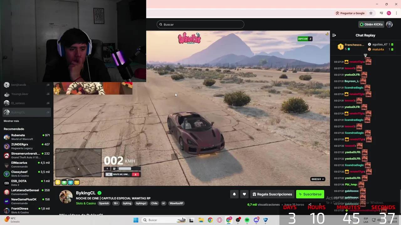The height and width of the screenshot is (225, 401).
Task: Bookmark this page with star icon
Action: point(371,13)
